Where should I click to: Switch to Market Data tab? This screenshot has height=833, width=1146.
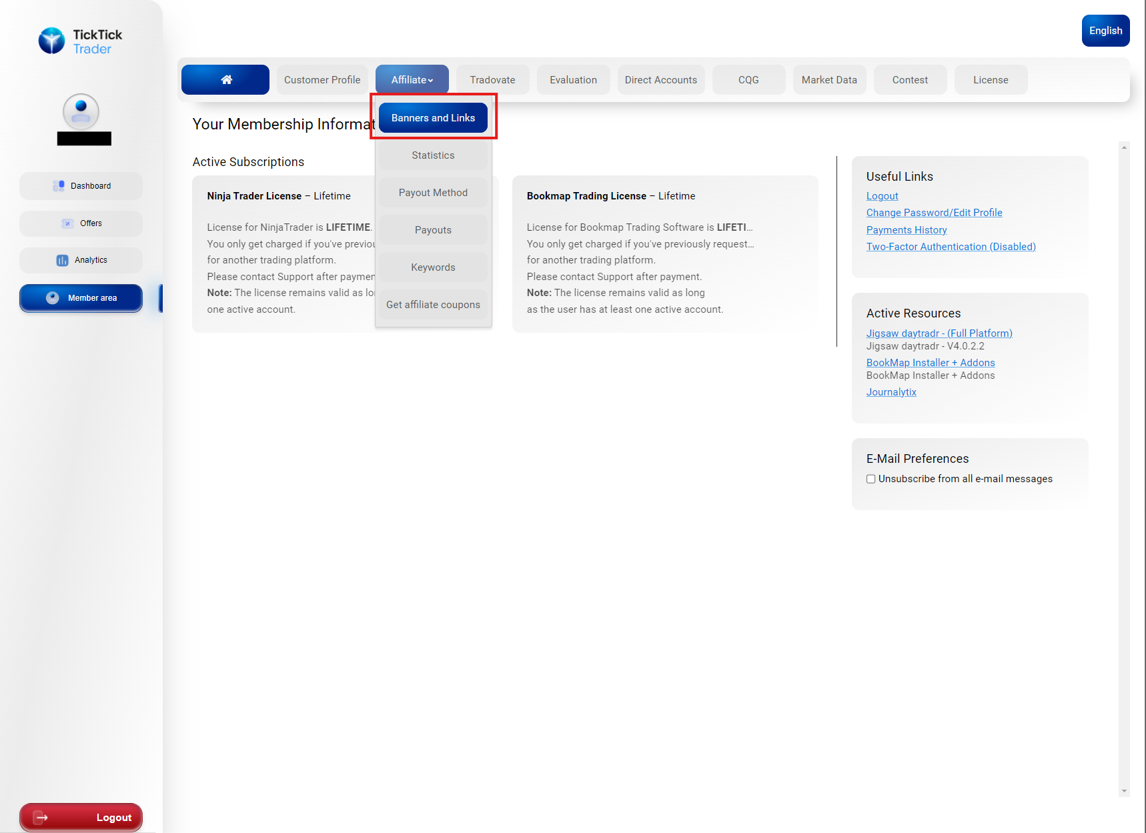pyautogui.click(x=829, y=79)
